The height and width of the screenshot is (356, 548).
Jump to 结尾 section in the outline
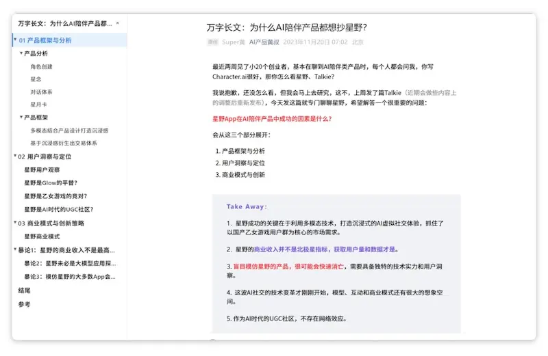24,290
